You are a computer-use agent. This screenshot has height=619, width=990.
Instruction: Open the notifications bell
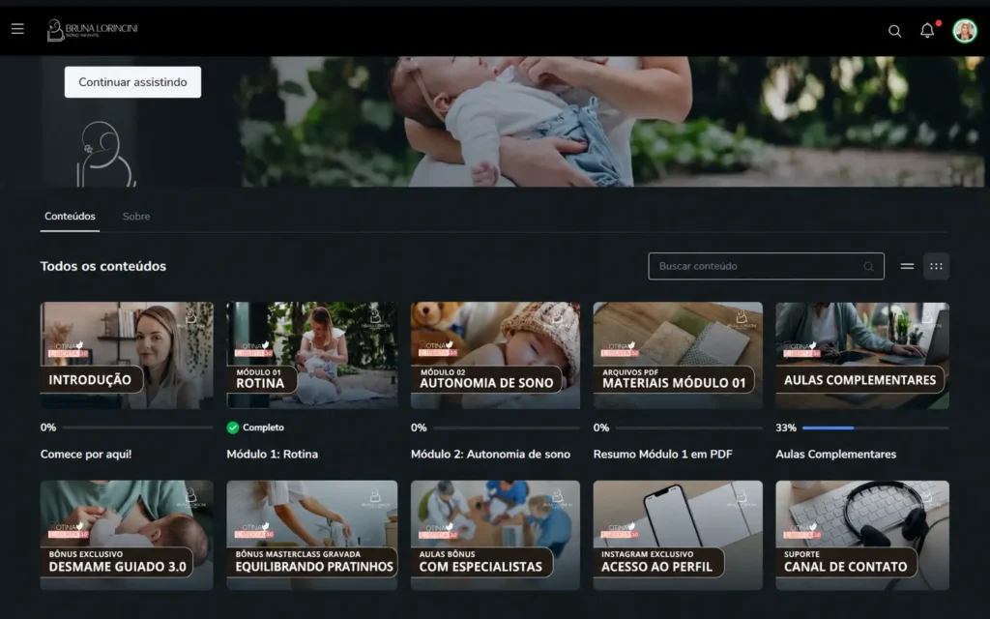[x=927, y=30]
